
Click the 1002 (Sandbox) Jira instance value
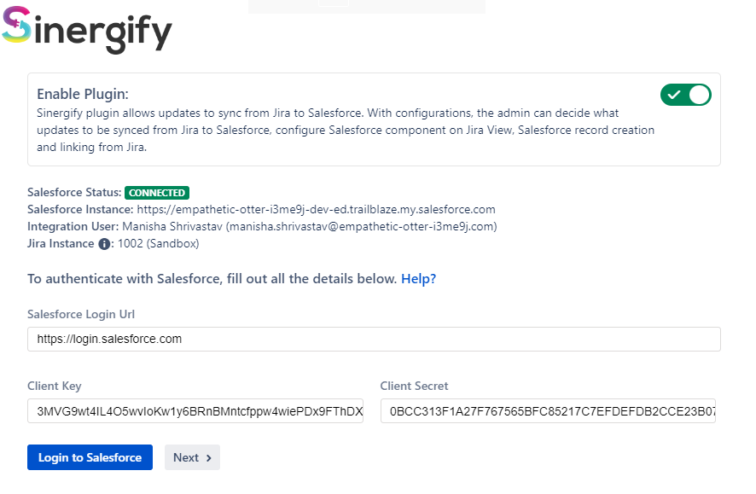[x=158, y=244]
